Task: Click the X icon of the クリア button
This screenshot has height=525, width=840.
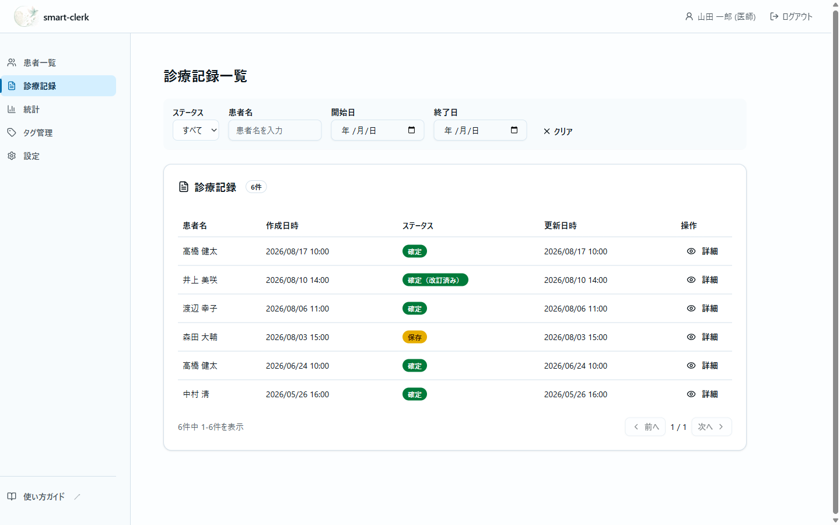Action: click(x=547, y=131)
